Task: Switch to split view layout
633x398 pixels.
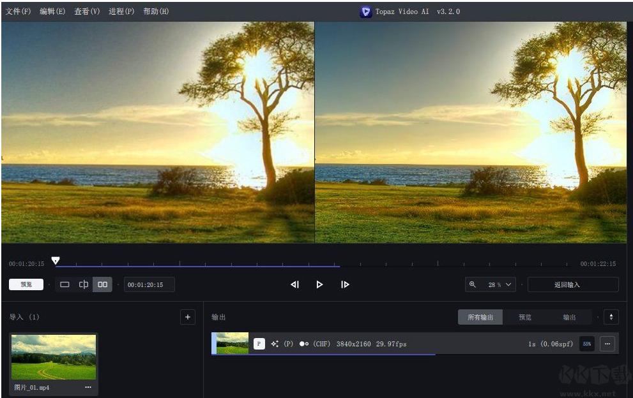Action: [x=84, y=284]
